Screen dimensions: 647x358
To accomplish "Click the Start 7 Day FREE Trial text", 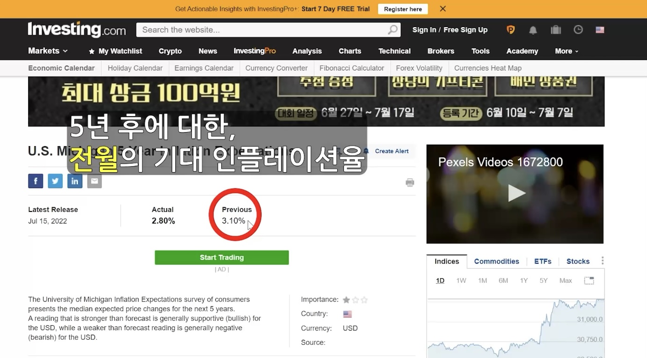I will tap(335, 9).
